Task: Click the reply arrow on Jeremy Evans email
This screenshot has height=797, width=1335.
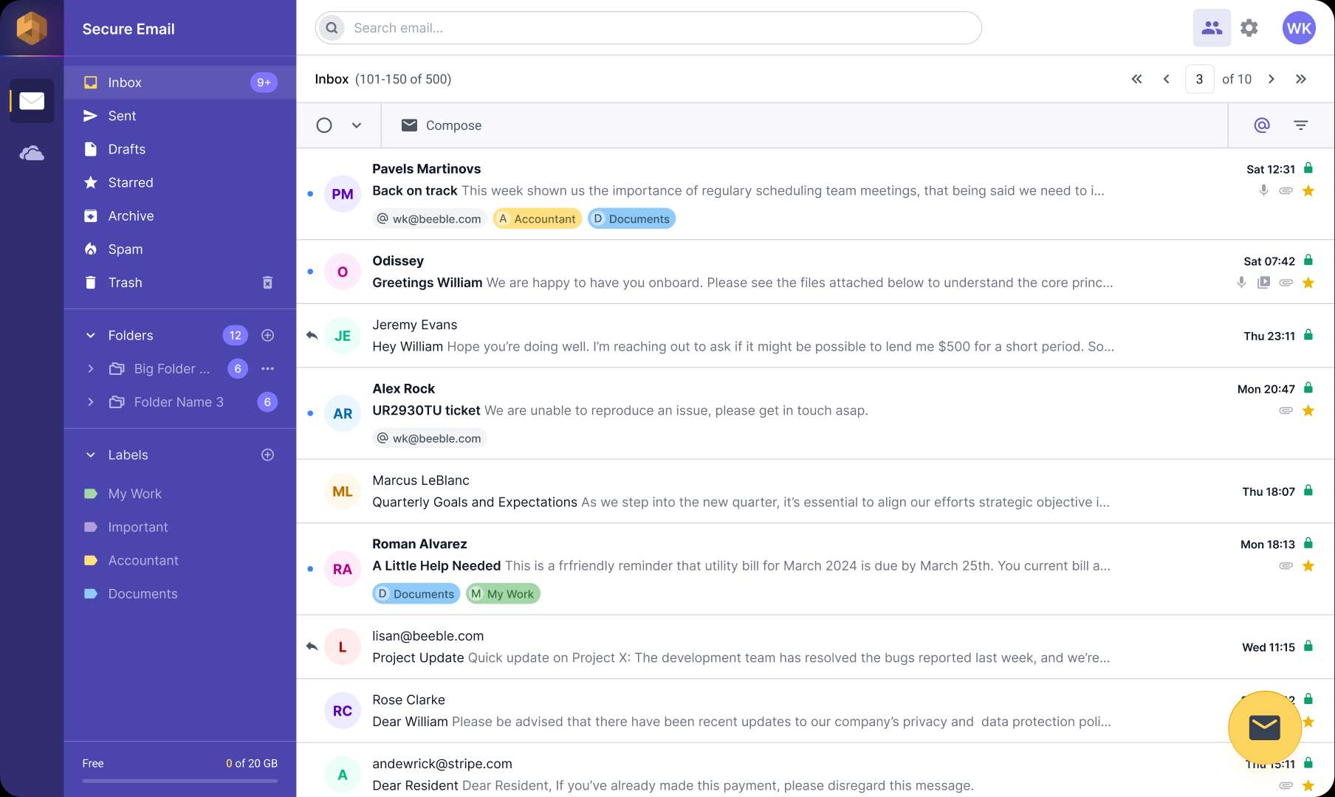Action: [x=312, y=335]
